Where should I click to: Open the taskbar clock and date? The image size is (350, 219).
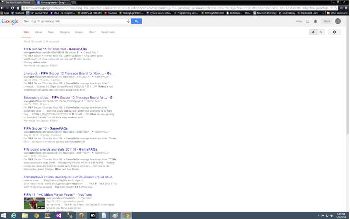tap(341, 215)
